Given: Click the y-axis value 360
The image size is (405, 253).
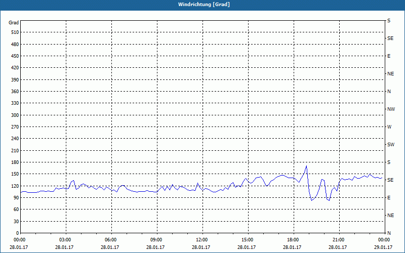Looking at the screenshot, I should tap(16, 92).
